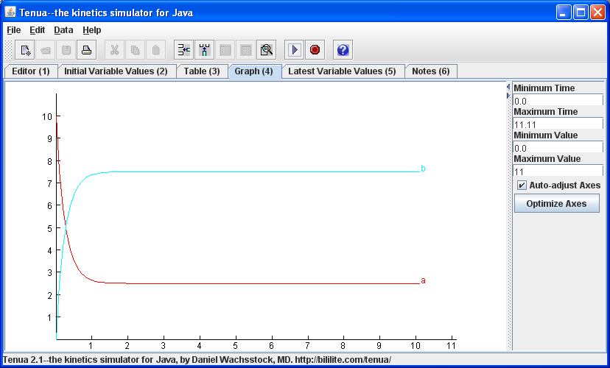Click the insert row arrow toolbar icon
Image resolution: width=610 pixels, height=368 pixels.
[x=183, y=50]
